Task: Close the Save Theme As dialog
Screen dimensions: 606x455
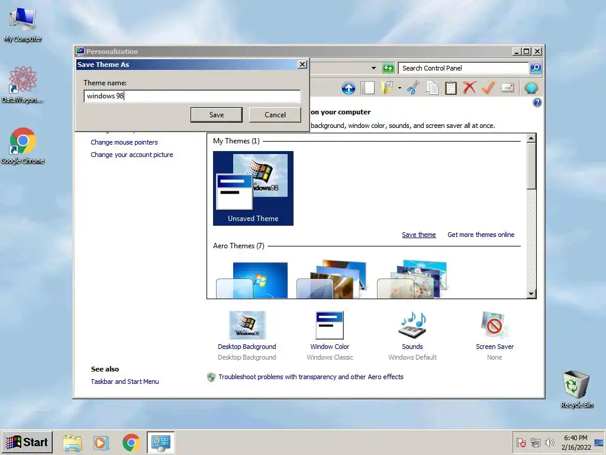Action: point(302,64)
